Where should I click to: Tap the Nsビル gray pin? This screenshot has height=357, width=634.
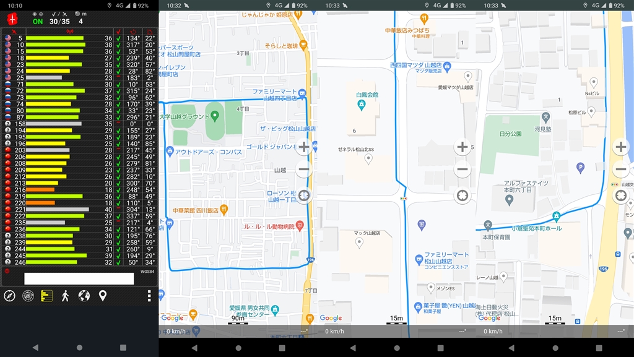pyautogui.click(x=594, y=83)
